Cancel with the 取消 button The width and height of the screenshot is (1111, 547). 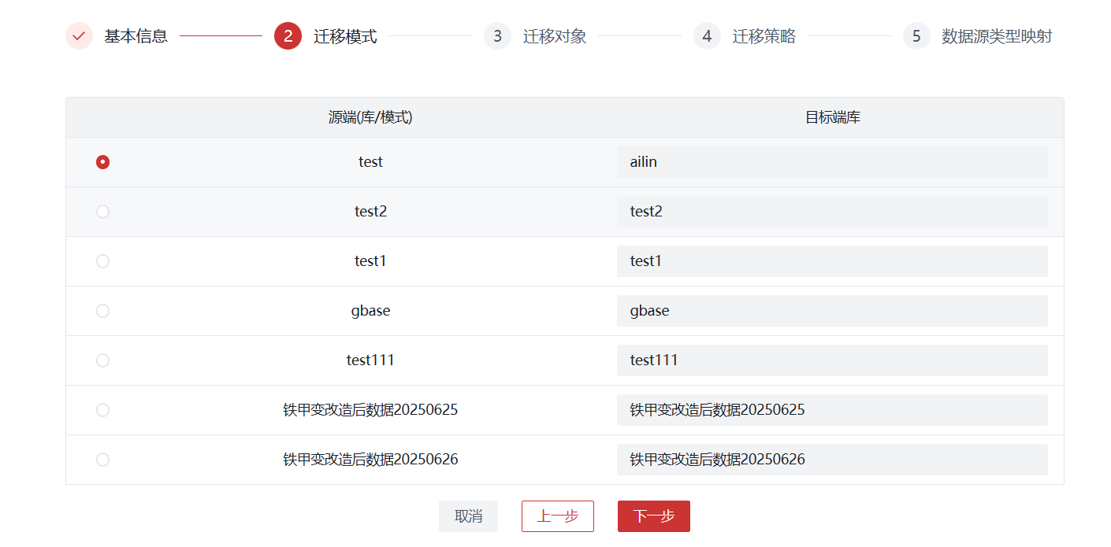pyautogui.click(x=468, y=516)
